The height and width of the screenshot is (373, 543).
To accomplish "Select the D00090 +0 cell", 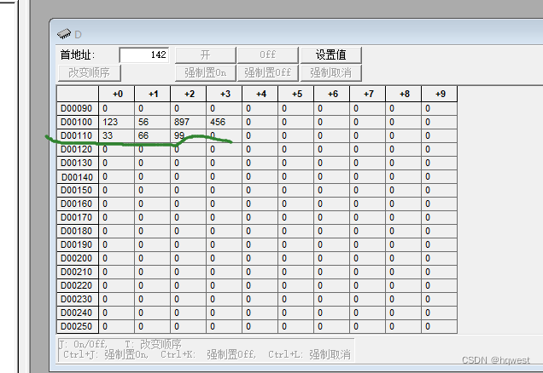I will (x=117, y=108).
